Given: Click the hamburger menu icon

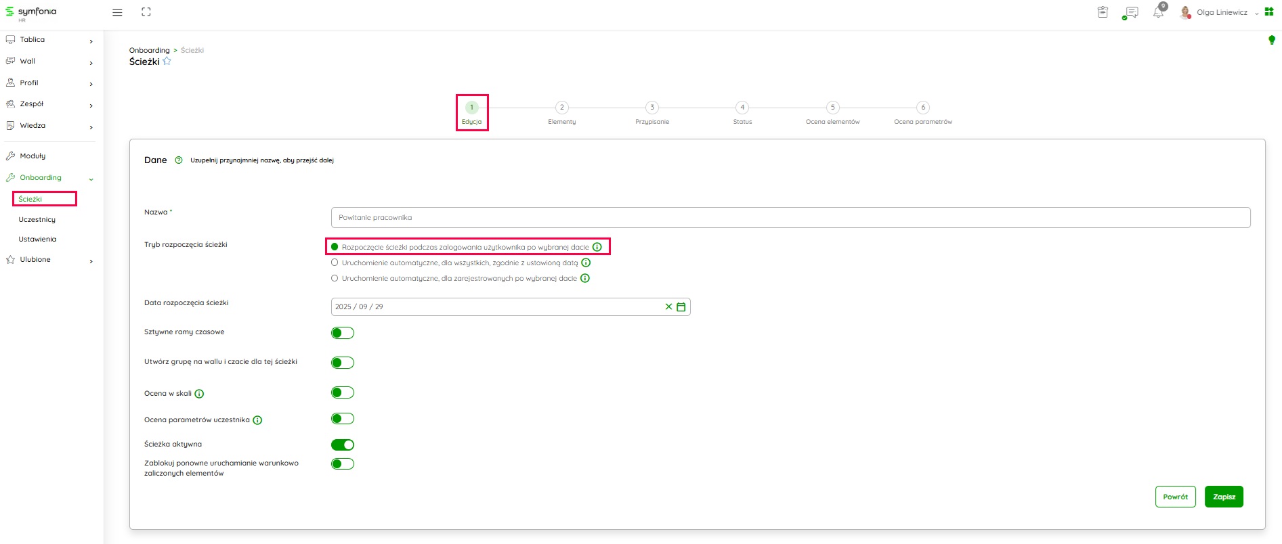Looking at the screenshot, I should click(x=117, y=12).
